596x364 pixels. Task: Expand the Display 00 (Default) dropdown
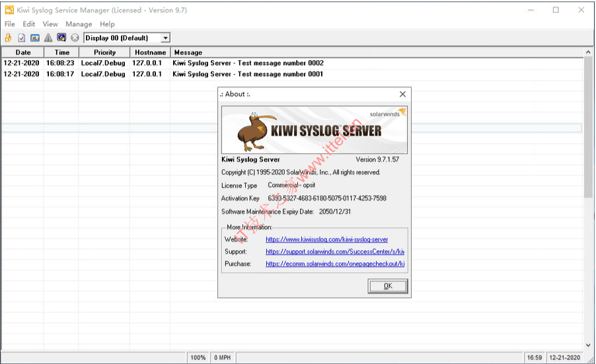click(165, 38)
